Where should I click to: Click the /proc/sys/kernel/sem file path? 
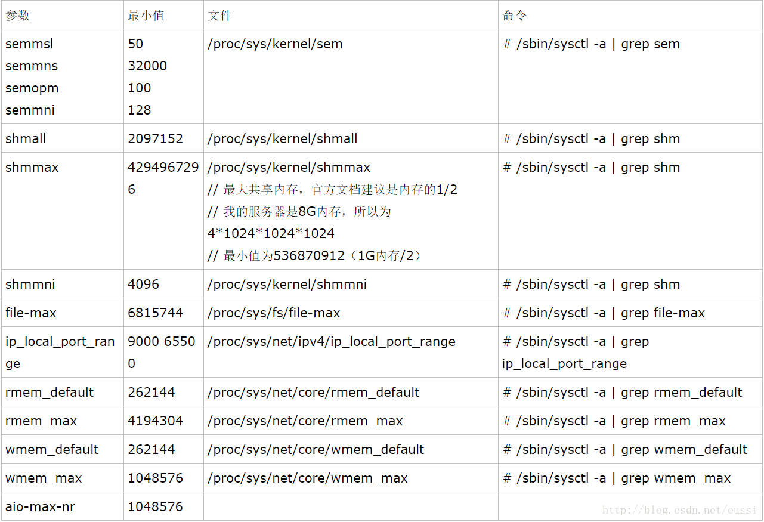pos(275,44)
